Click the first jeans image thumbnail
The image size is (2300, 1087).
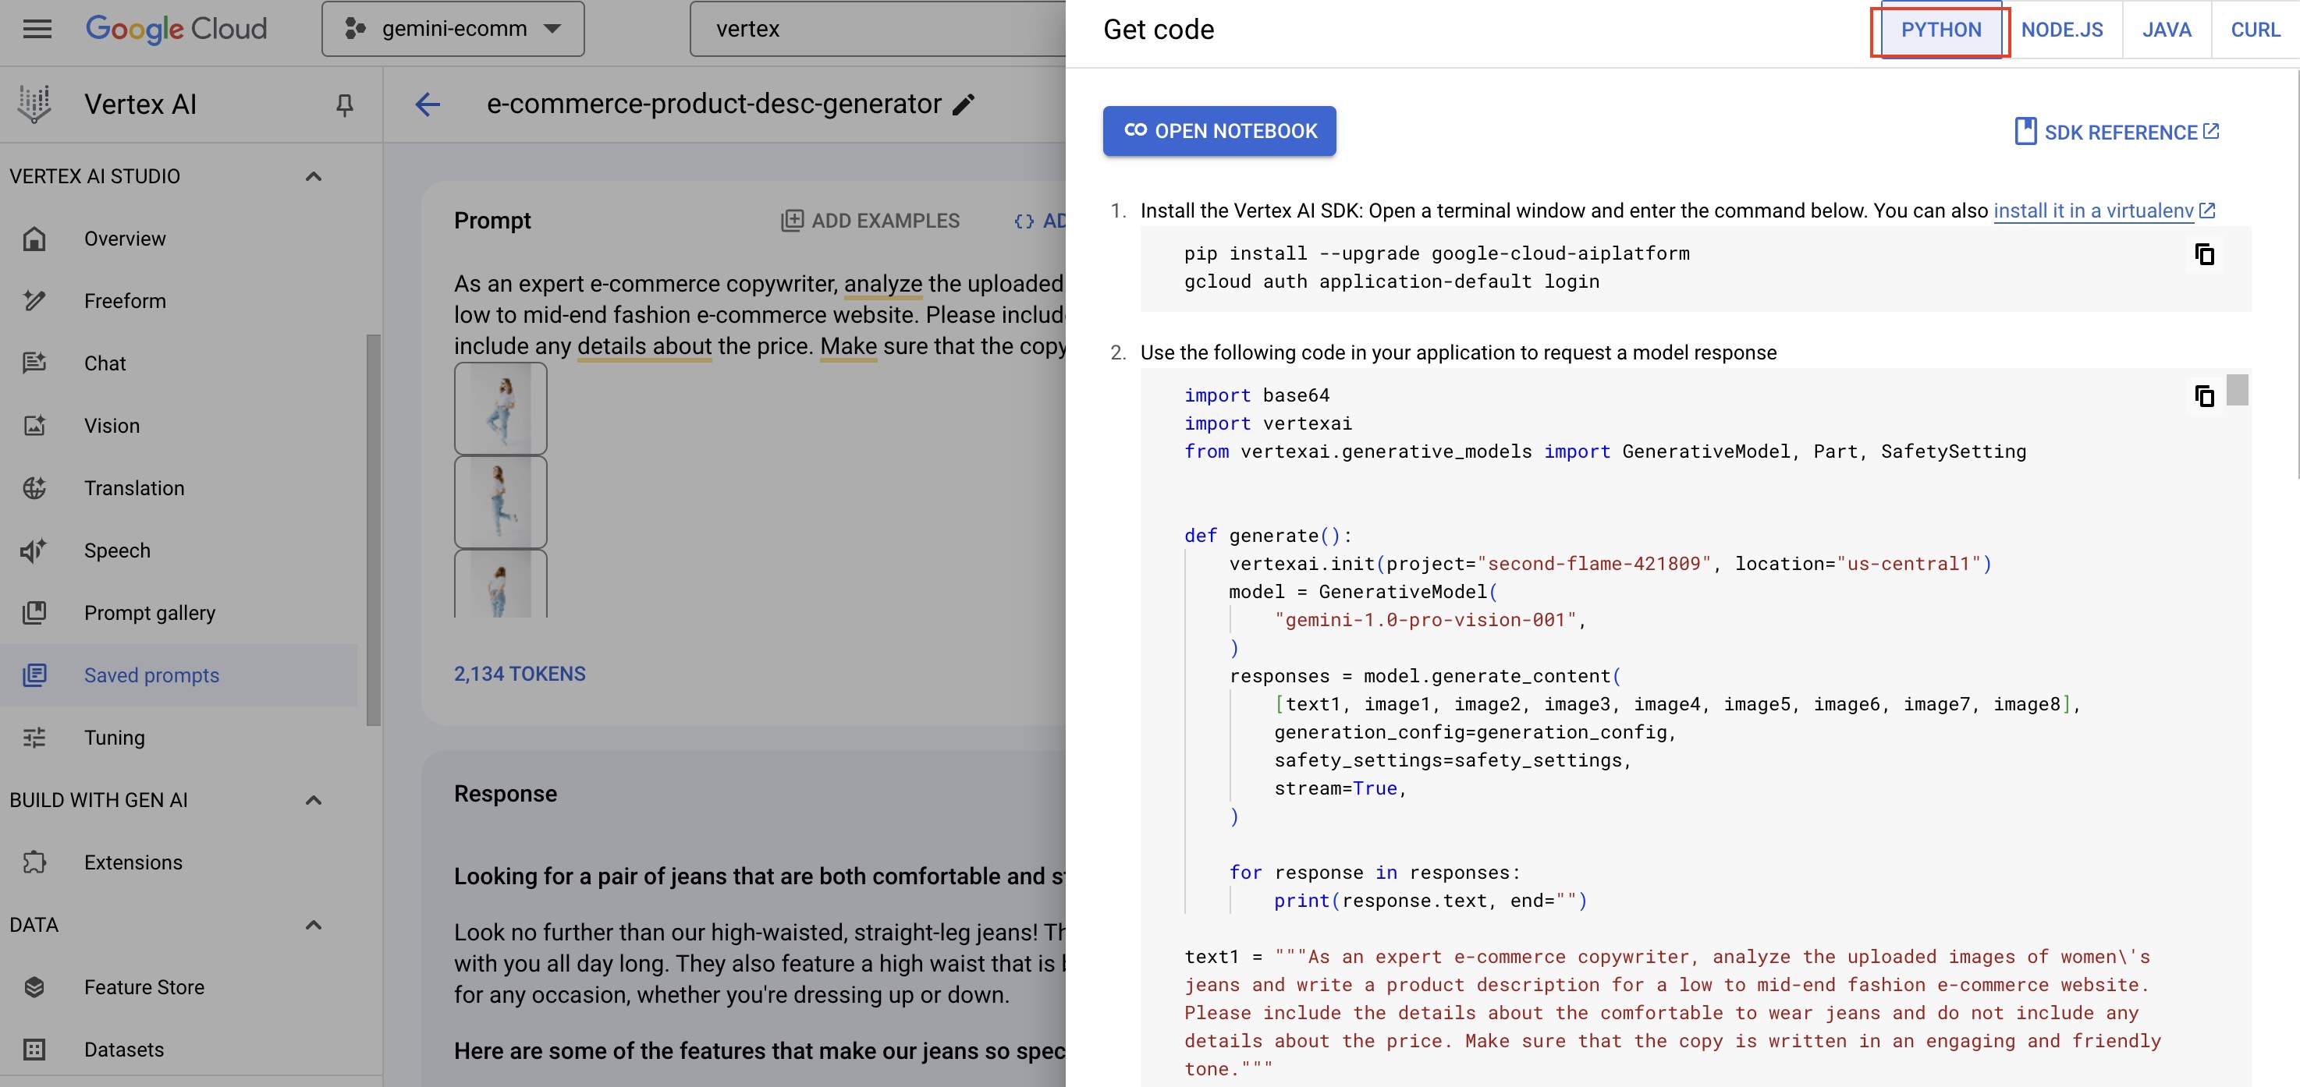pos(500,408)
